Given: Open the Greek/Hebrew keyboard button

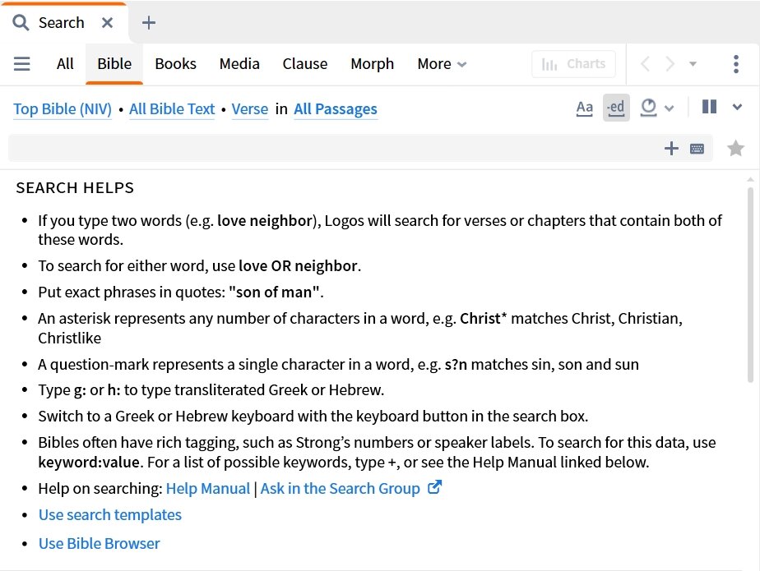Looking at the screenshot, I should [x=697, y=149].
